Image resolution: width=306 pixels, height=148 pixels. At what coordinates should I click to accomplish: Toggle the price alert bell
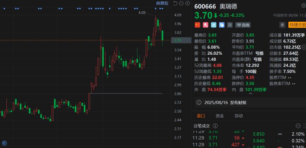(x=282, y=25)
